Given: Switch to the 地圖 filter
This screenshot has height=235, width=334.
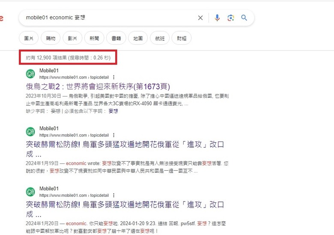Looking at the screenshot, I should click(x=138, y=38).
